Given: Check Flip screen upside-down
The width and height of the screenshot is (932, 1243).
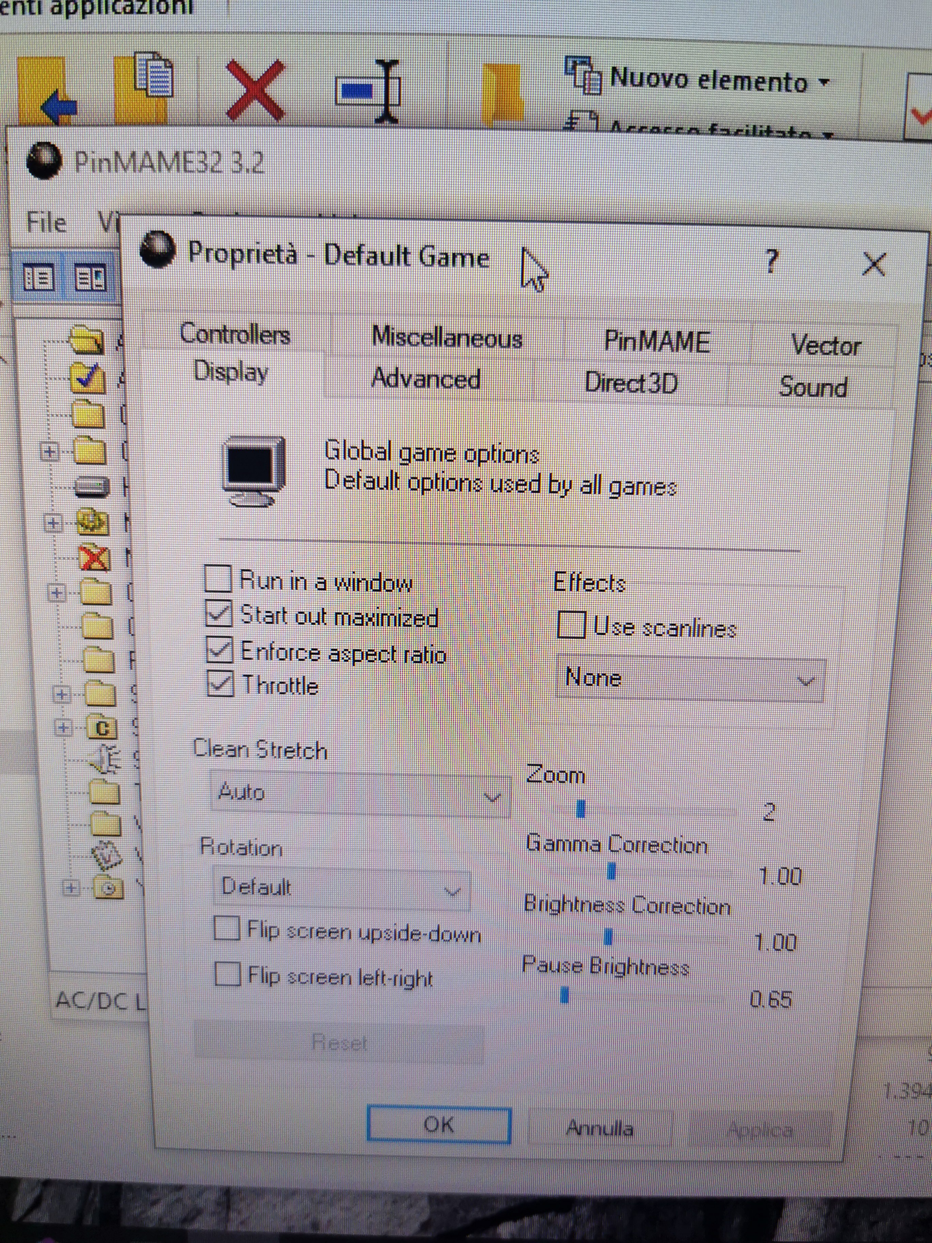Looking at the screenshot, I should click(x=228, y=928).
